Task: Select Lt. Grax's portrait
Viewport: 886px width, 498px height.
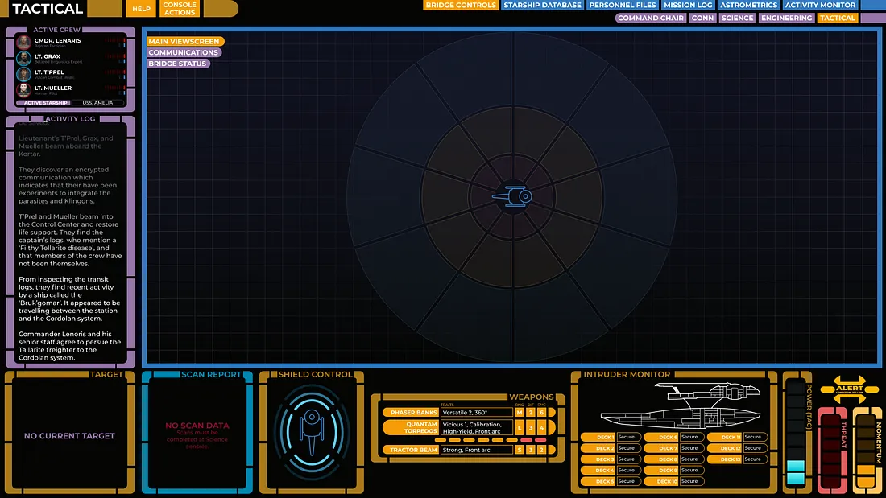Action: click(23, 58)
